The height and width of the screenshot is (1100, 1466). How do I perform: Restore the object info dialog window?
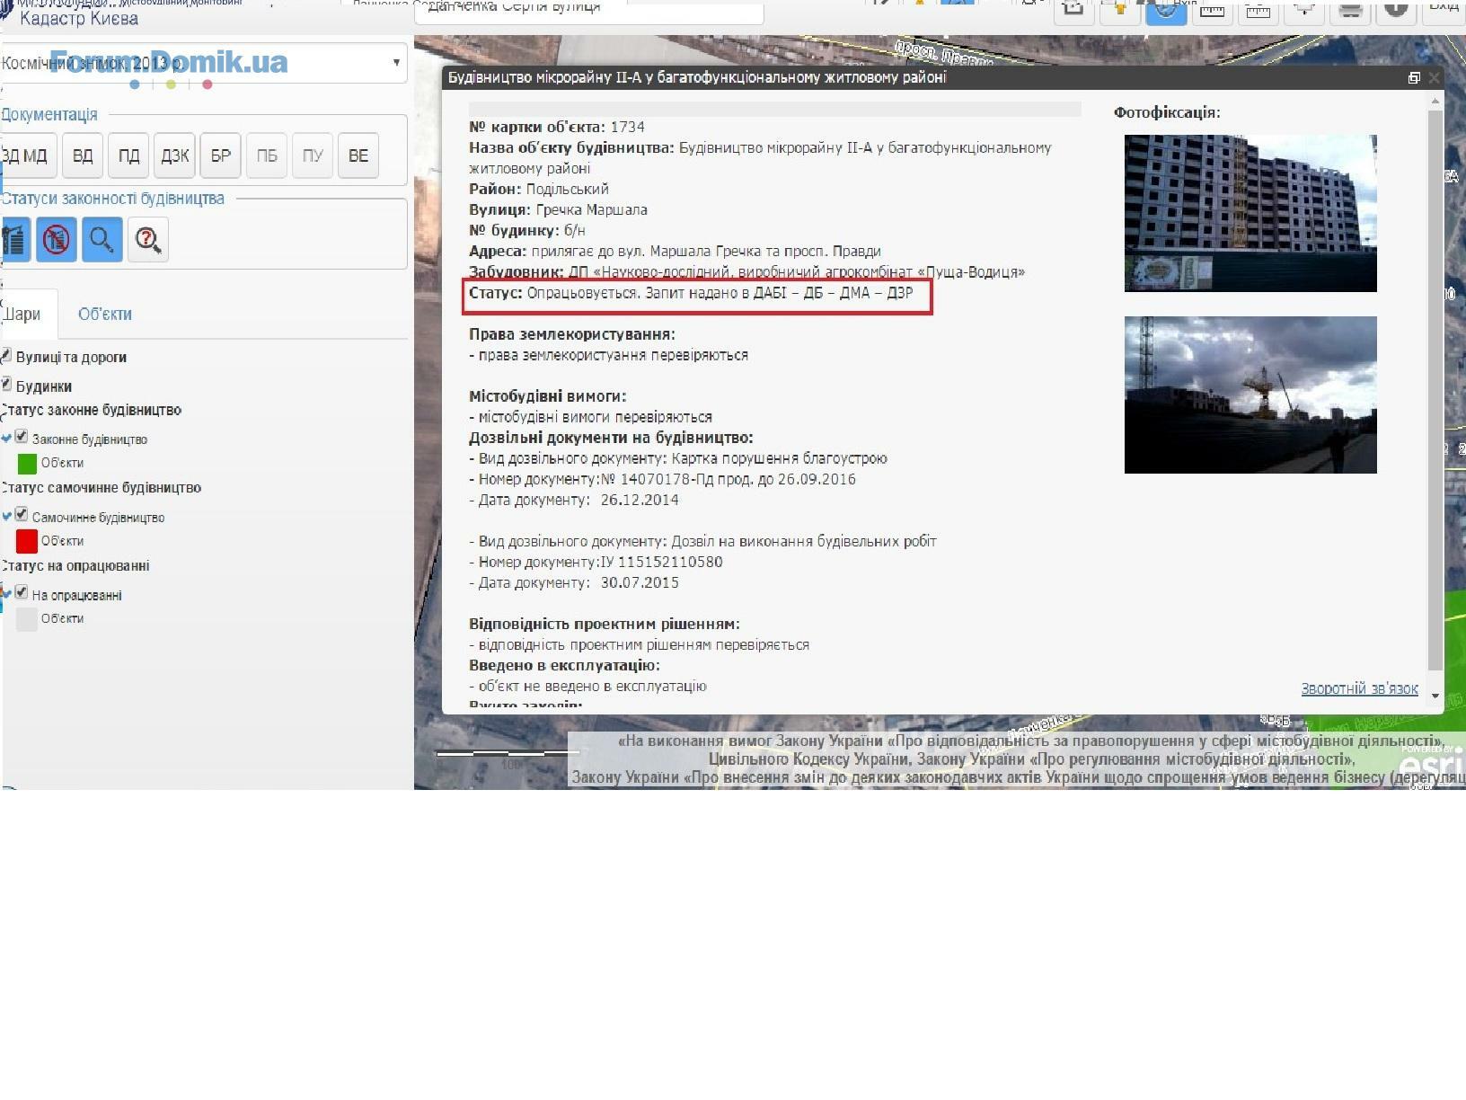pos(1414,78)
